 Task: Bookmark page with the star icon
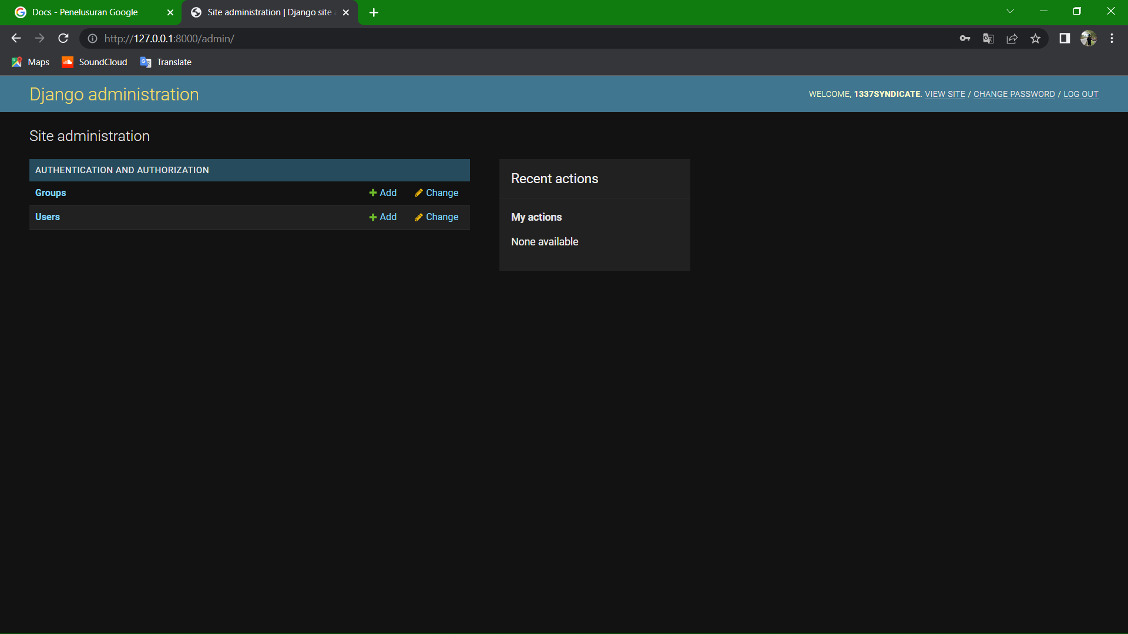pos(1035,38)
